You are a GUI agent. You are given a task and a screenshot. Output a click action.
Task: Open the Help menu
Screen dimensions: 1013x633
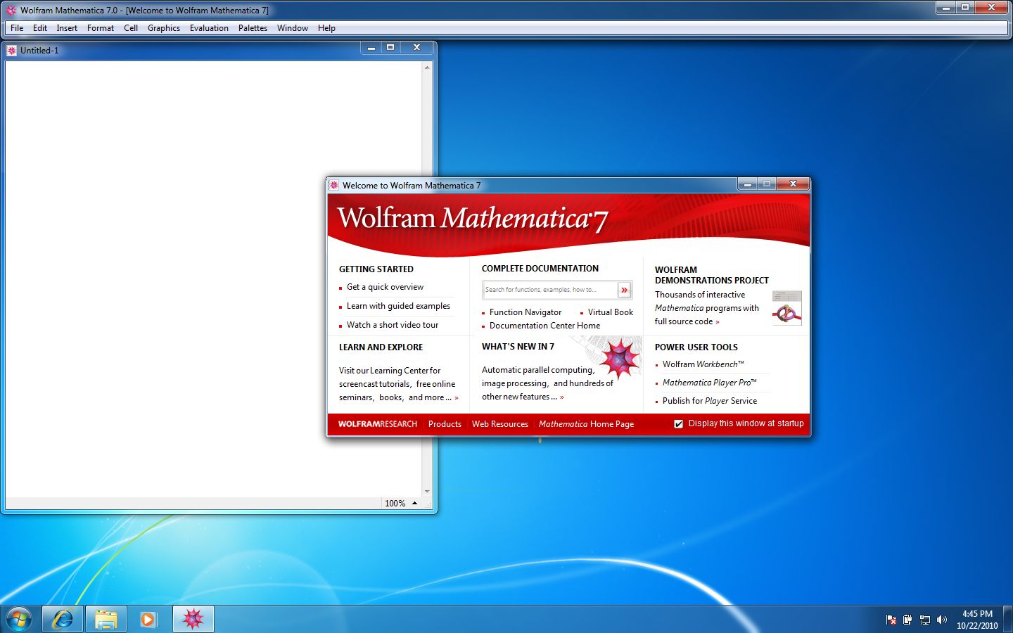click(326, 28)
